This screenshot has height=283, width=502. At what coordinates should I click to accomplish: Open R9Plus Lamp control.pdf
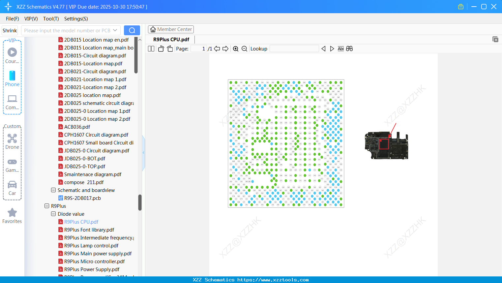(x=91, y=245)
